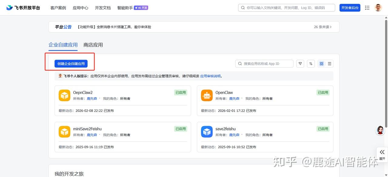Open the 应用审核说明 link
The height and width of the screenshot is (177, 388).
(210, 76)
